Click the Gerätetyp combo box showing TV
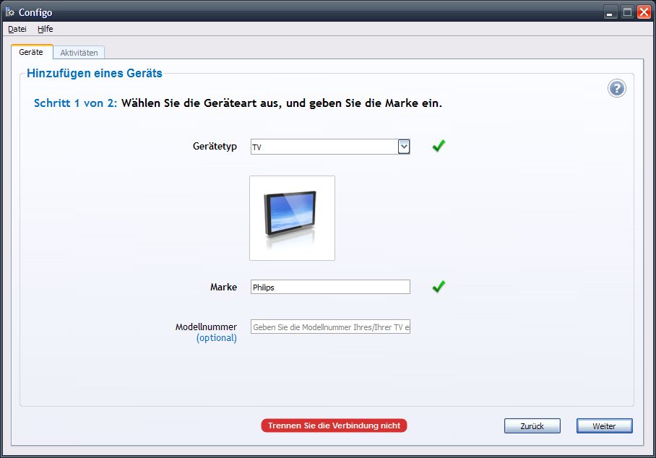 324,147
